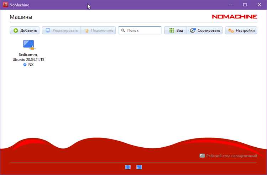Open the Сортировать sort options

(x=205, y=31)
